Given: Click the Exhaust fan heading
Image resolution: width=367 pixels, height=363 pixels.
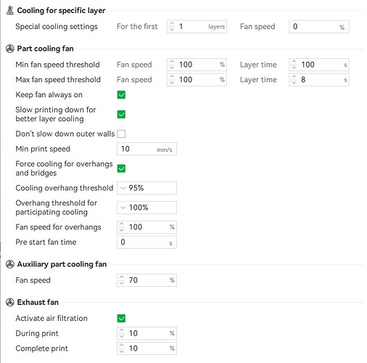Looking at the screenshot, I should coord(38,302).
